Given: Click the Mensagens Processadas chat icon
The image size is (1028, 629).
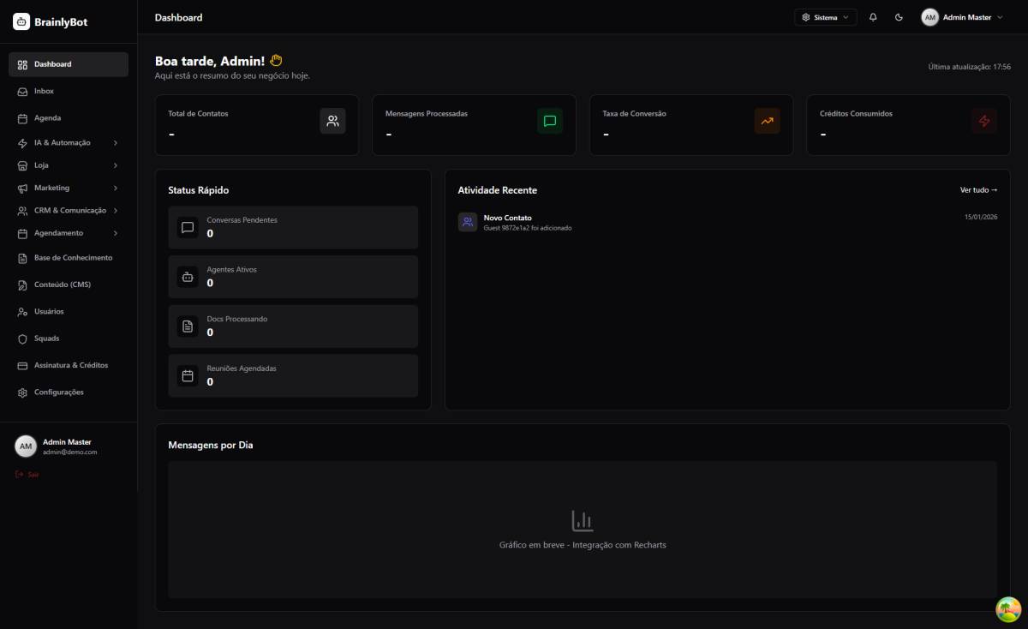Looking at the screenshot, I should pyautogui.click(x=550, y=121).
